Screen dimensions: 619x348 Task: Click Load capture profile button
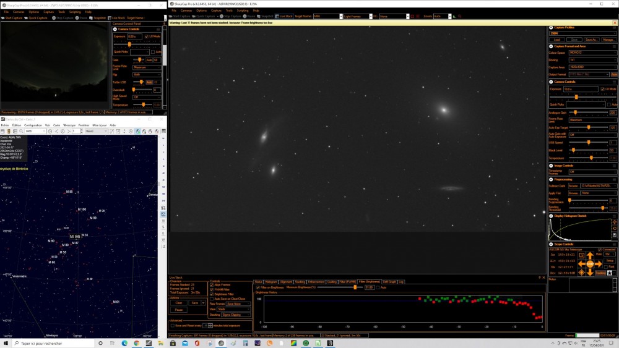tap(557, 40)
